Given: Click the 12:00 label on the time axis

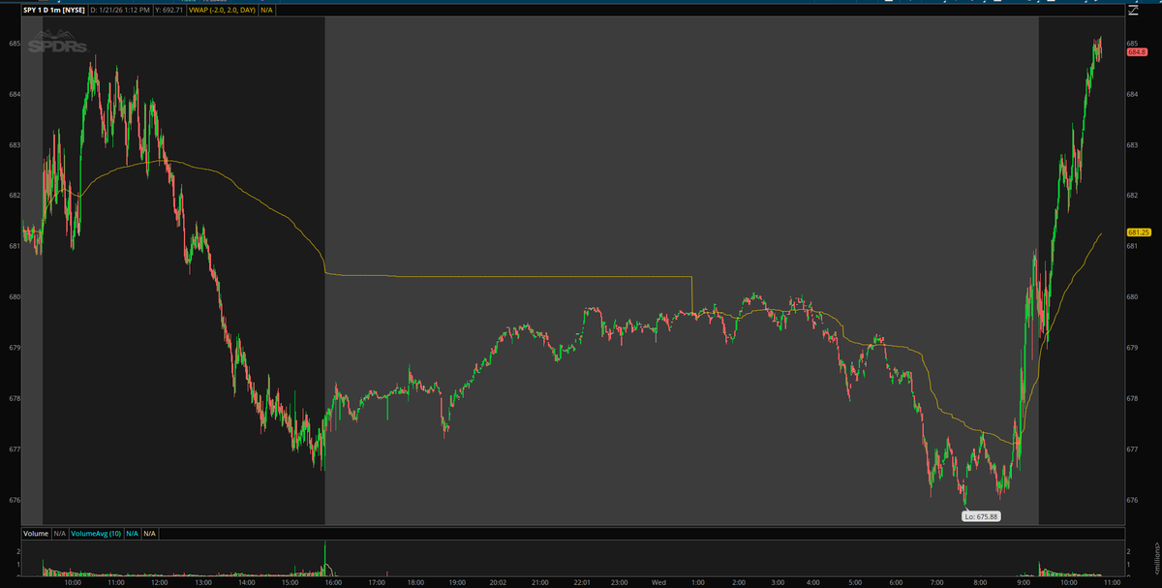Looking at the screenshot, I should (x=159, y=583).
